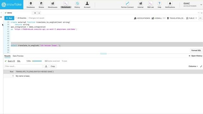Switch to the Data Preview tab
This screenshot has width=203, height=114.
(x=18, y=56)
